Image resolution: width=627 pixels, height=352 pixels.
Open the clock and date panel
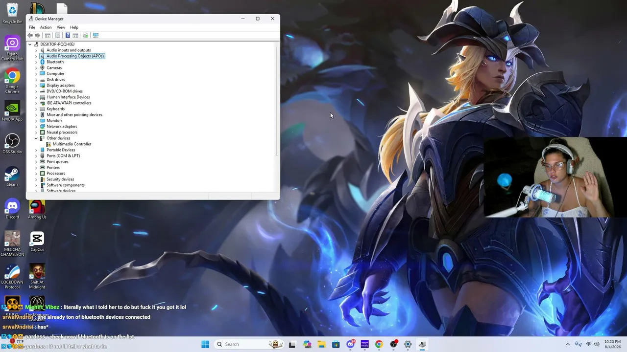click(x=612, y=344)
